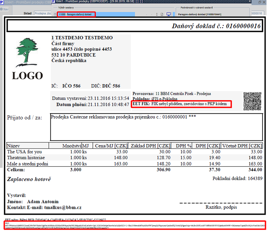Click the Sklad field showing Prodejna
This screenshot has height=231, width=267.
[x=43, y=13]
